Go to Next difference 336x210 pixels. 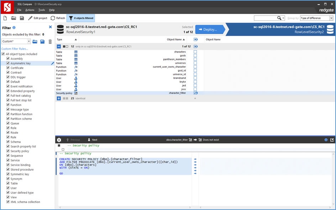click(x=93, y=140)
